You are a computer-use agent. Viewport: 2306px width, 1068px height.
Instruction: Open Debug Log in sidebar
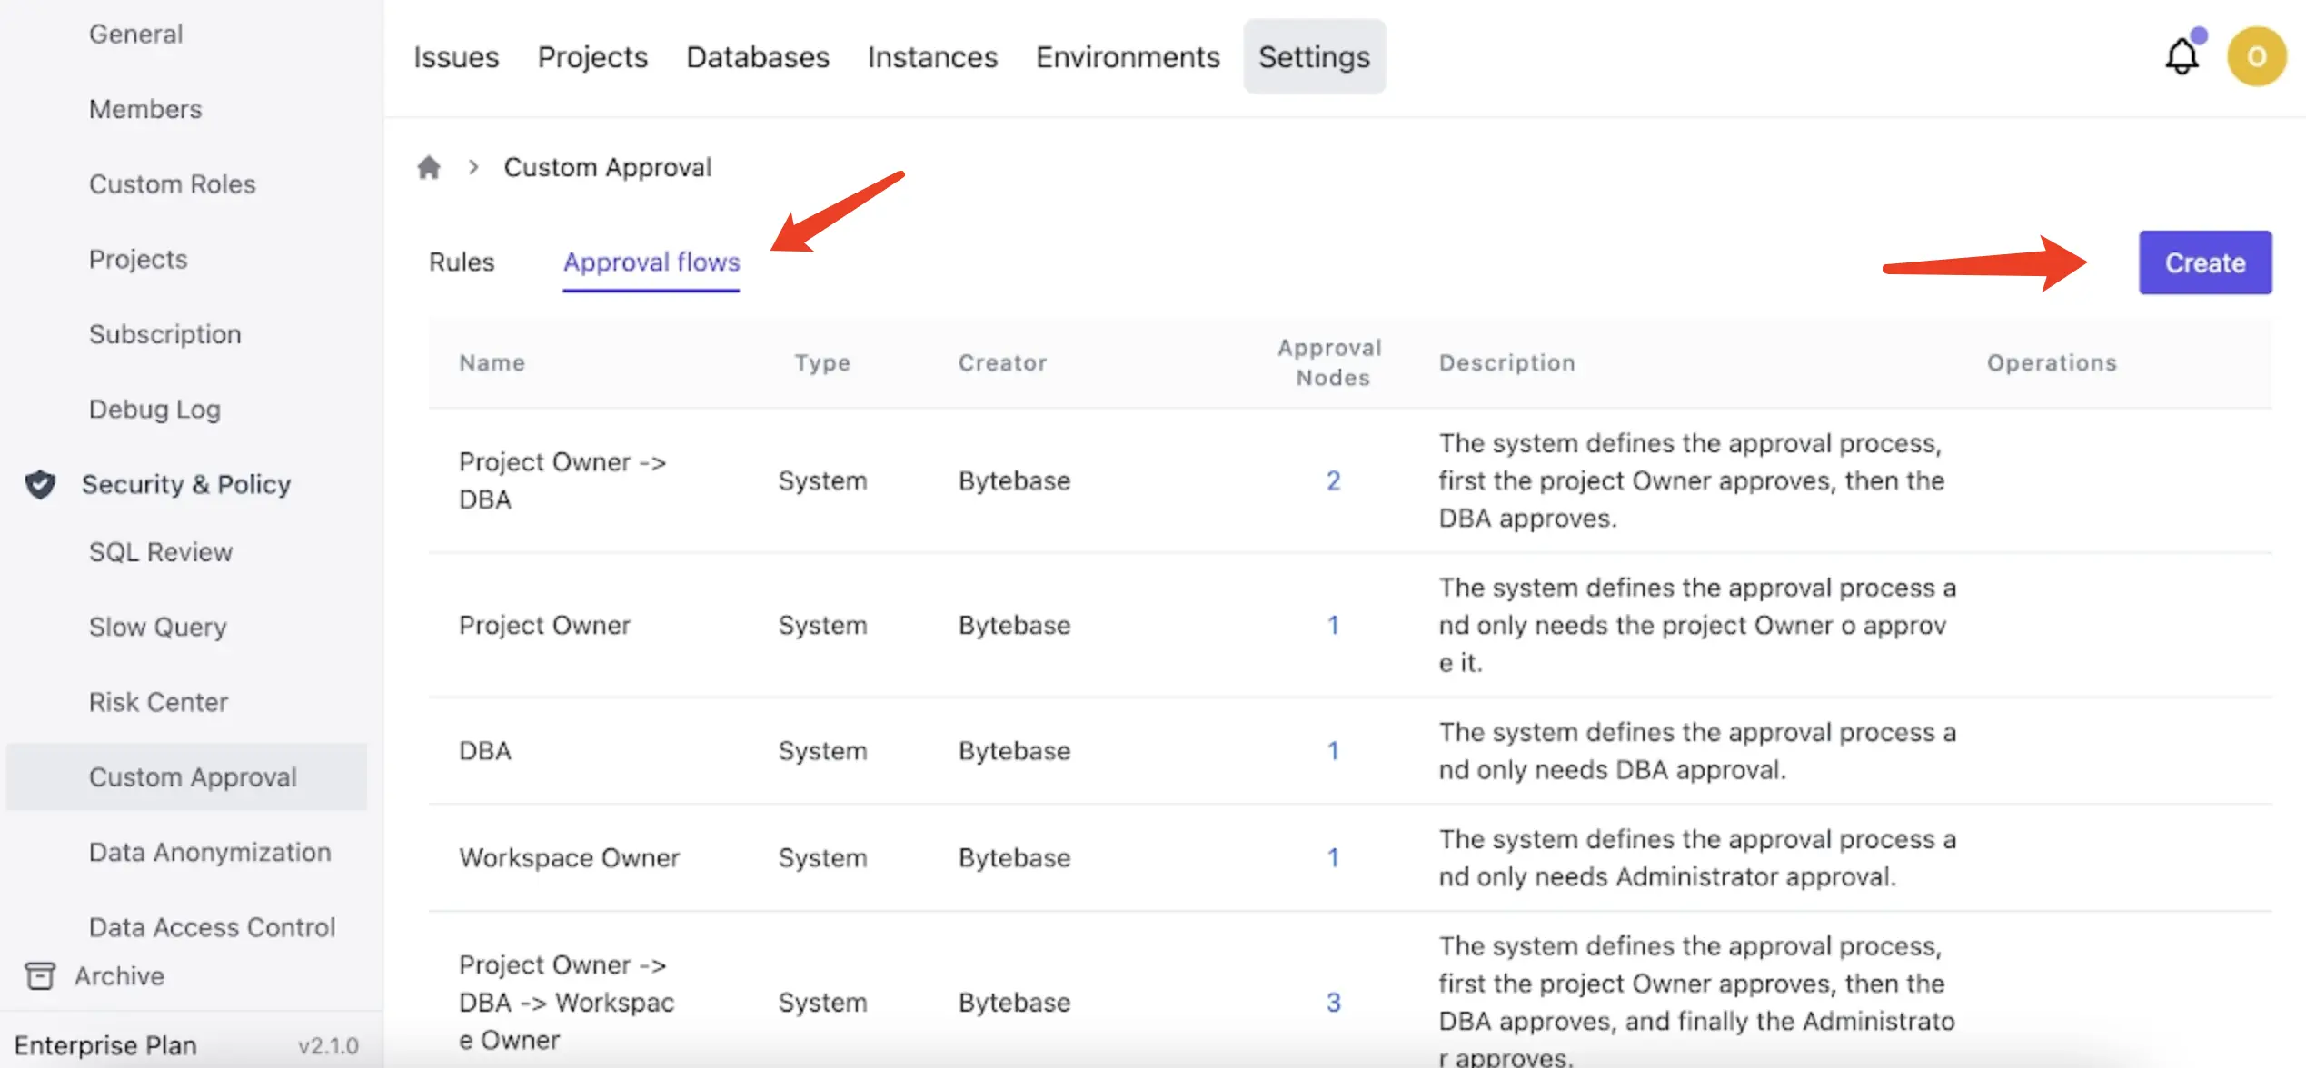154,410
